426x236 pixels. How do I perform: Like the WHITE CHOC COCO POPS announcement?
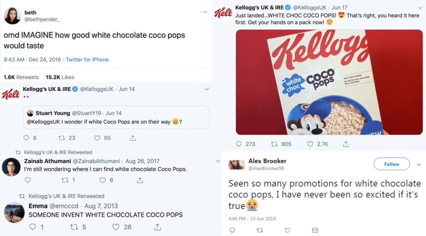(x=310, y=144)
